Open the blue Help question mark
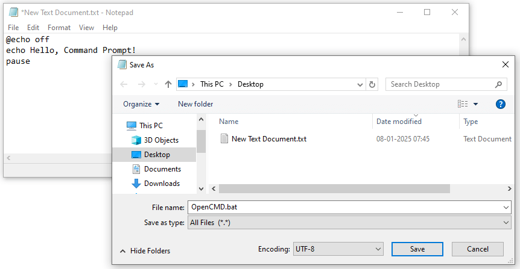This screenshot has height=269, width=520. pos(501,104)
